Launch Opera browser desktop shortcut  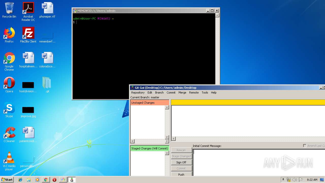coord(9,85)
